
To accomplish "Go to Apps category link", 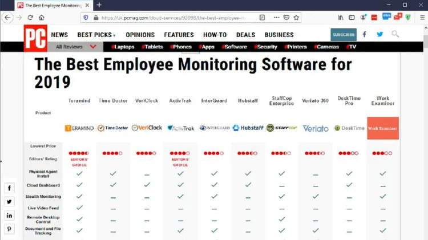I will (x=207, y=47).
